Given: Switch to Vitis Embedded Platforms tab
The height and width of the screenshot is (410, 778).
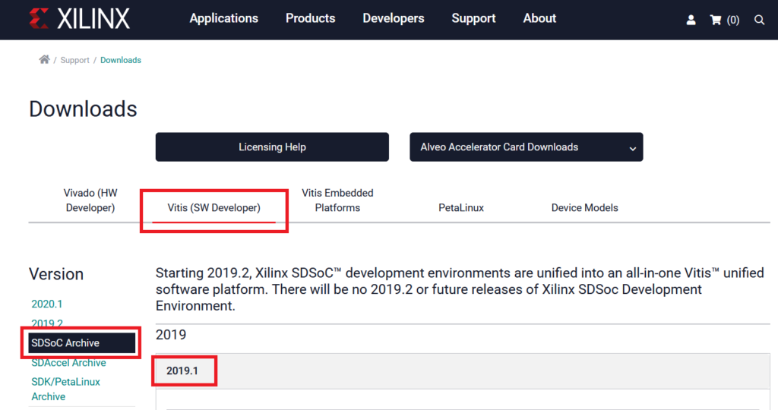Looking at the screenshot, I should point(337,200).
